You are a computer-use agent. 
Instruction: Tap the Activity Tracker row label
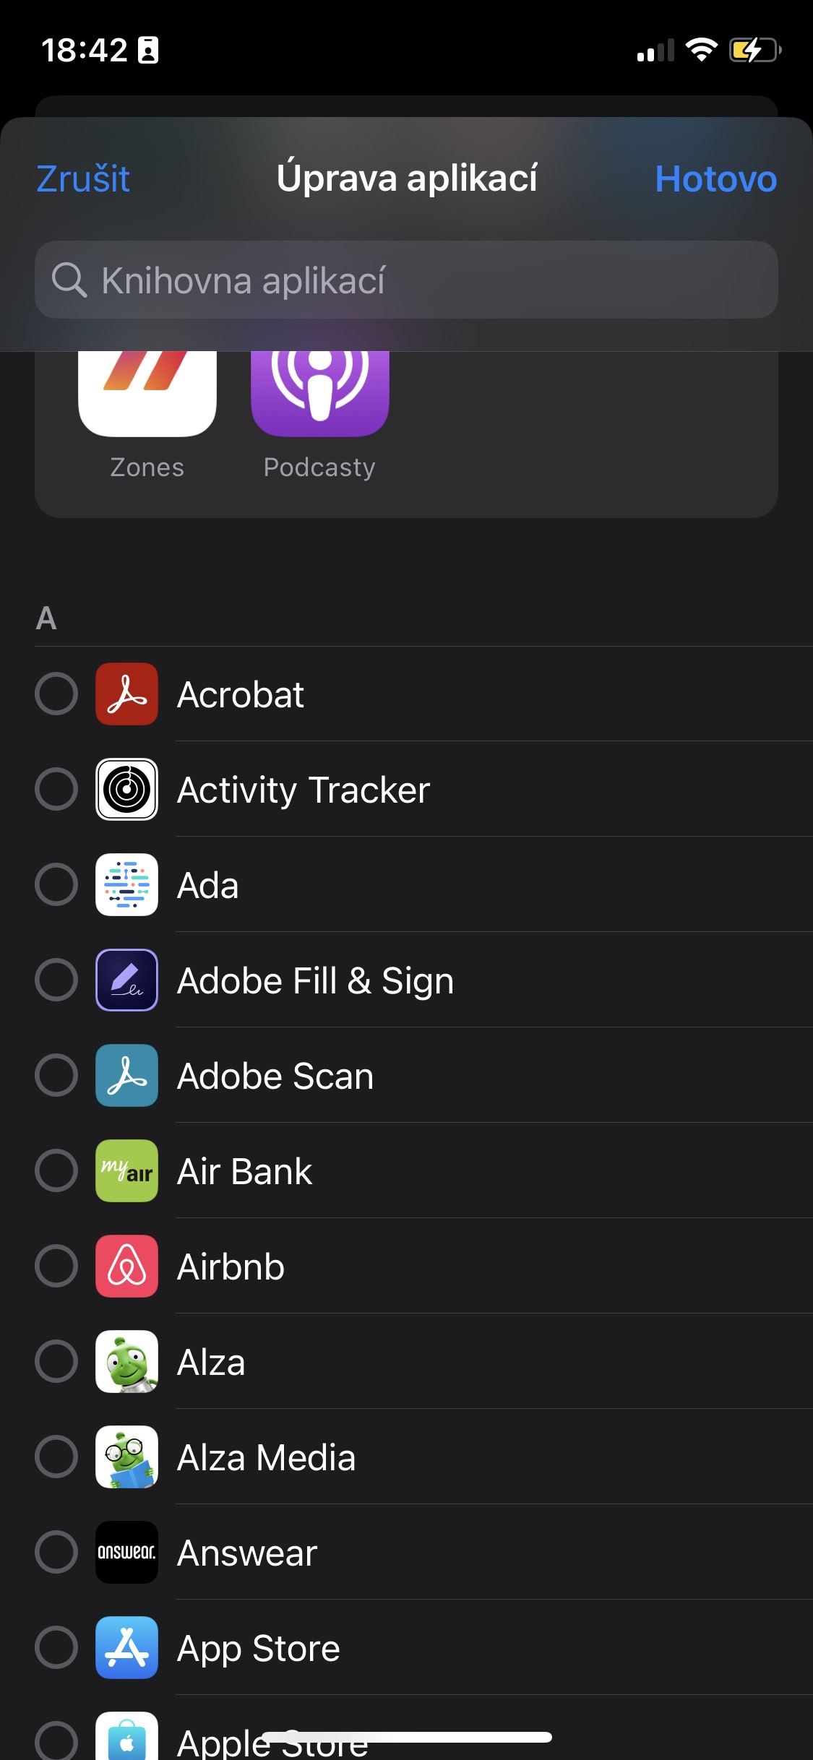coord(304,790)
